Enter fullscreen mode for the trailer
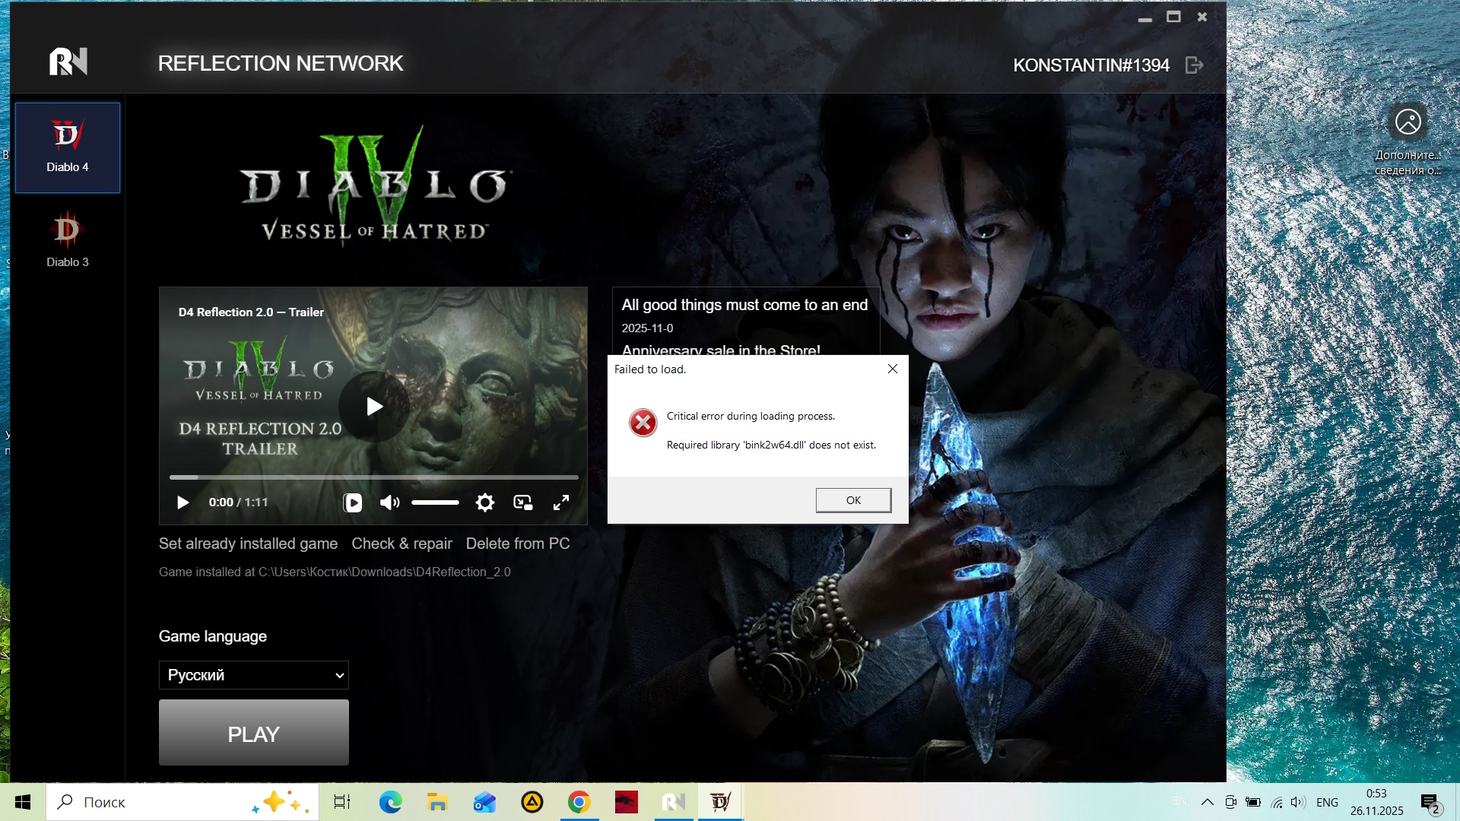Screen dimensions: 1460x821 [561, 502]
